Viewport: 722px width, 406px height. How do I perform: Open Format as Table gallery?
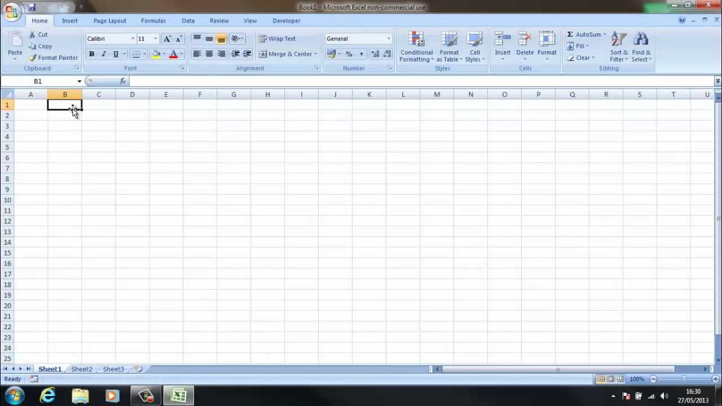(x=449, y=47)
